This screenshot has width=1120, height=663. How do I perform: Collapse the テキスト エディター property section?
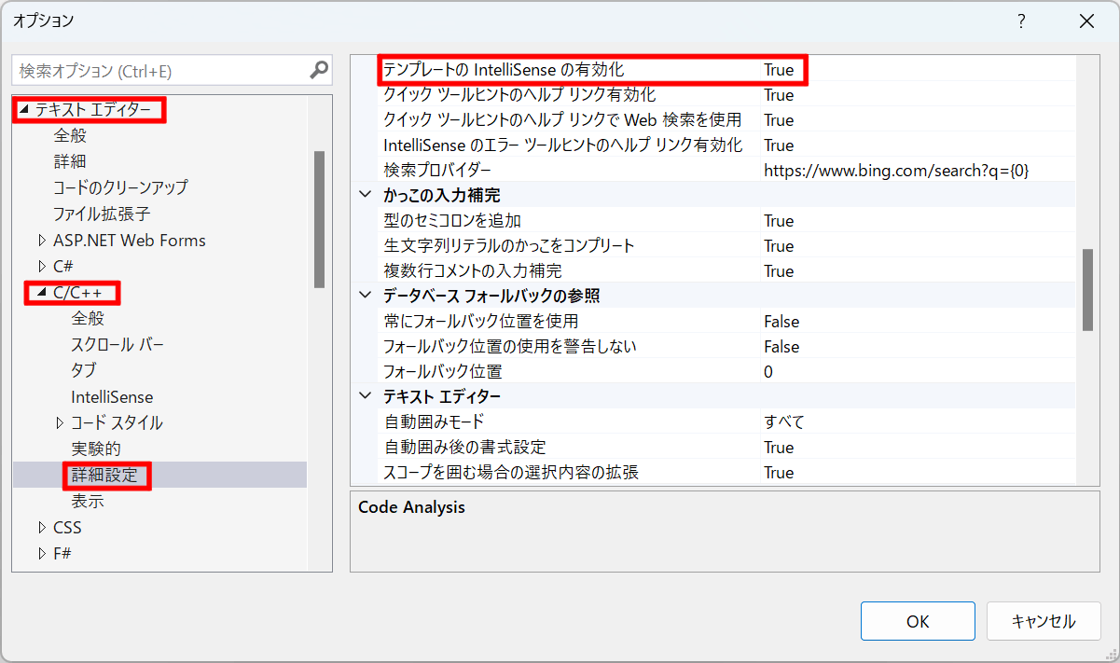pos(364,396)
